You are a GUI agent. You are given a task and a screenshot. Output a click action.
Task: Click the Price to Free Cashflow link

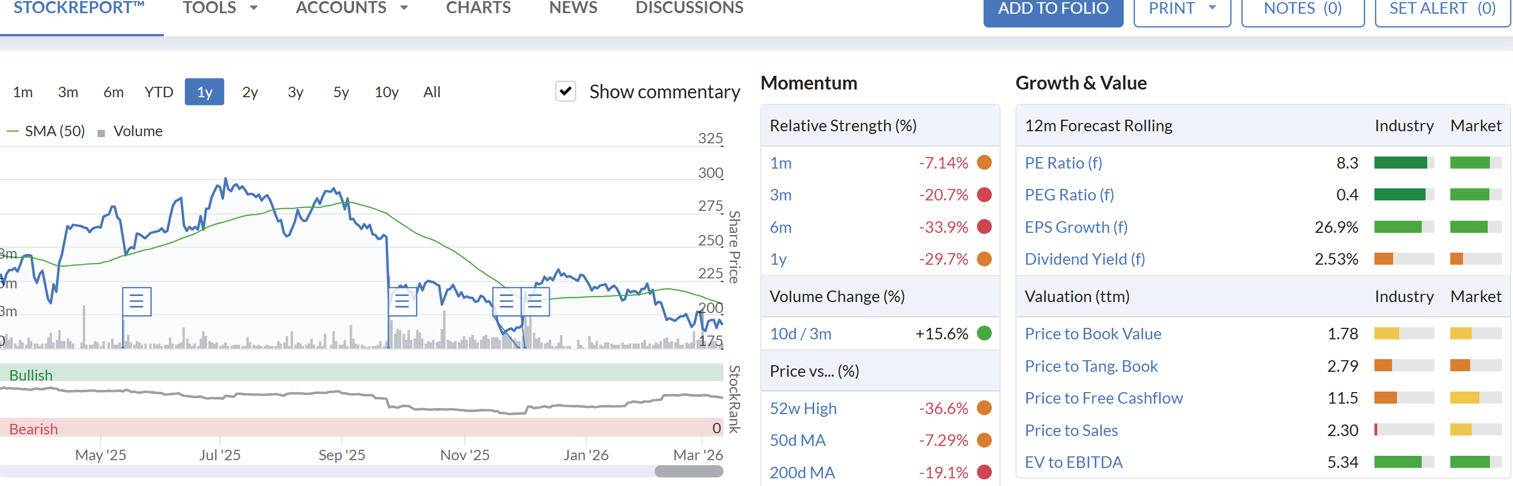click(1103, 398)
